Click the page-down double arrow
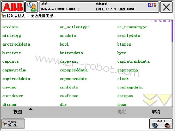 [x=150, y=100]
